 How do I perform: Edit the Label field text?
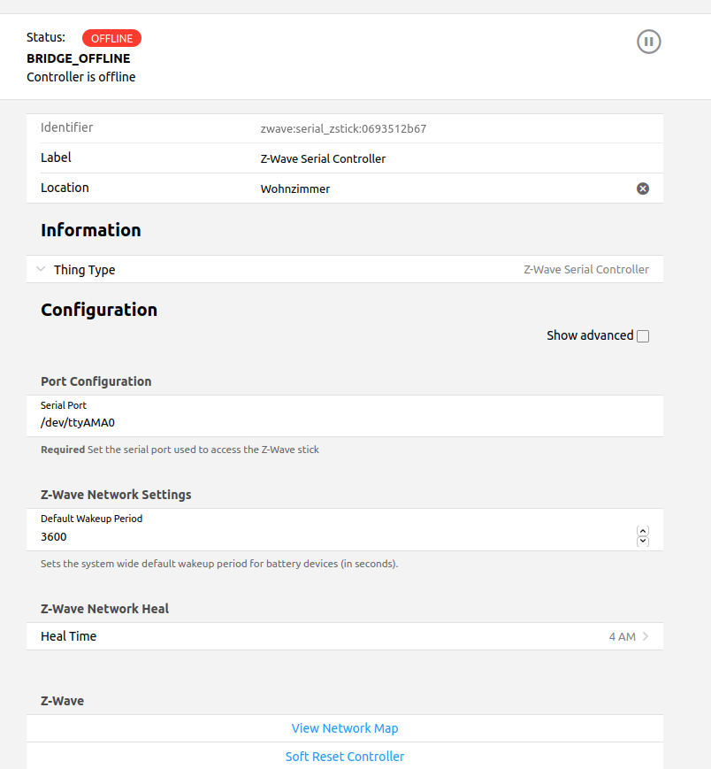click(x=324, y=159)
